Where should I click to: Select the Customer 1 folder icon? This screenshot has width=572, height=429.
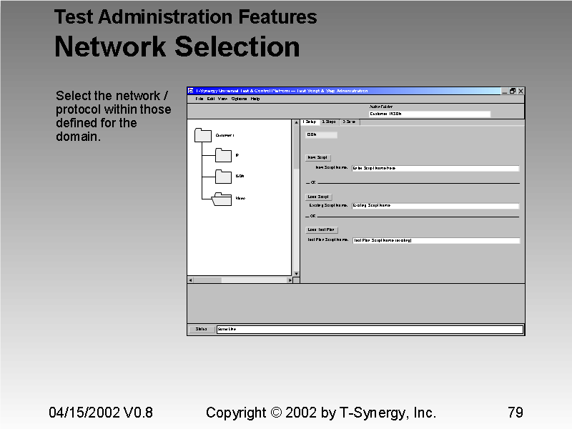tap(203, 136)
